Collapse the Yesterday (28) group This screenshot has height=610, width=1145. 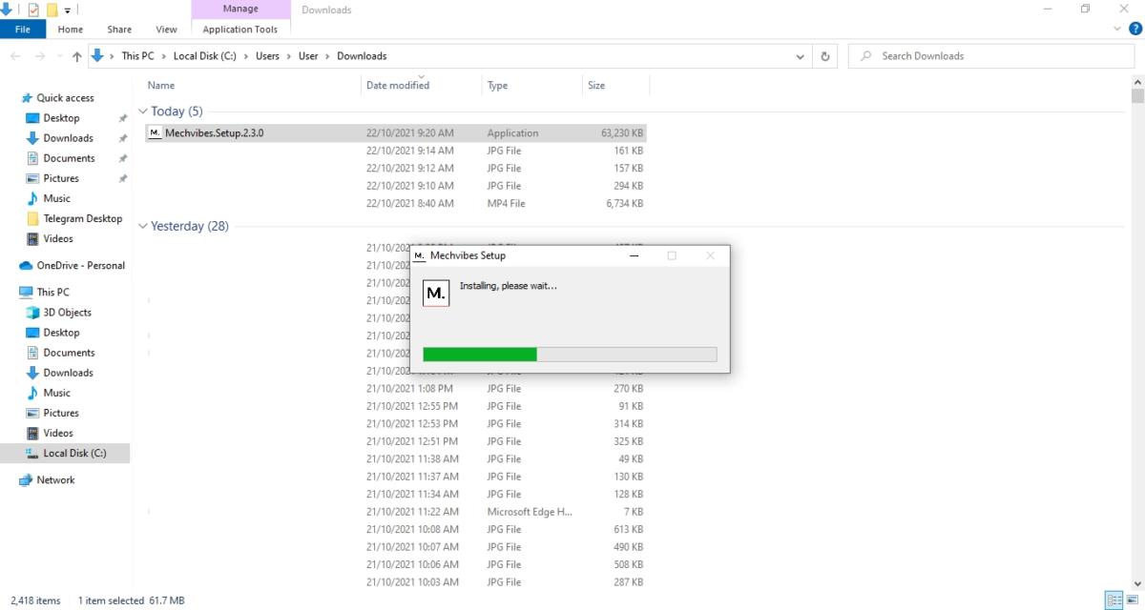(143, 226)
